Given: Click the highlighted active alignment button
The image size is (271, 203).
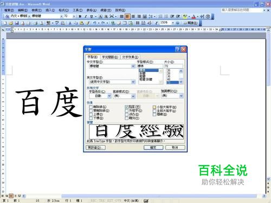Looking at the screenshot, I should coord(127,17).
